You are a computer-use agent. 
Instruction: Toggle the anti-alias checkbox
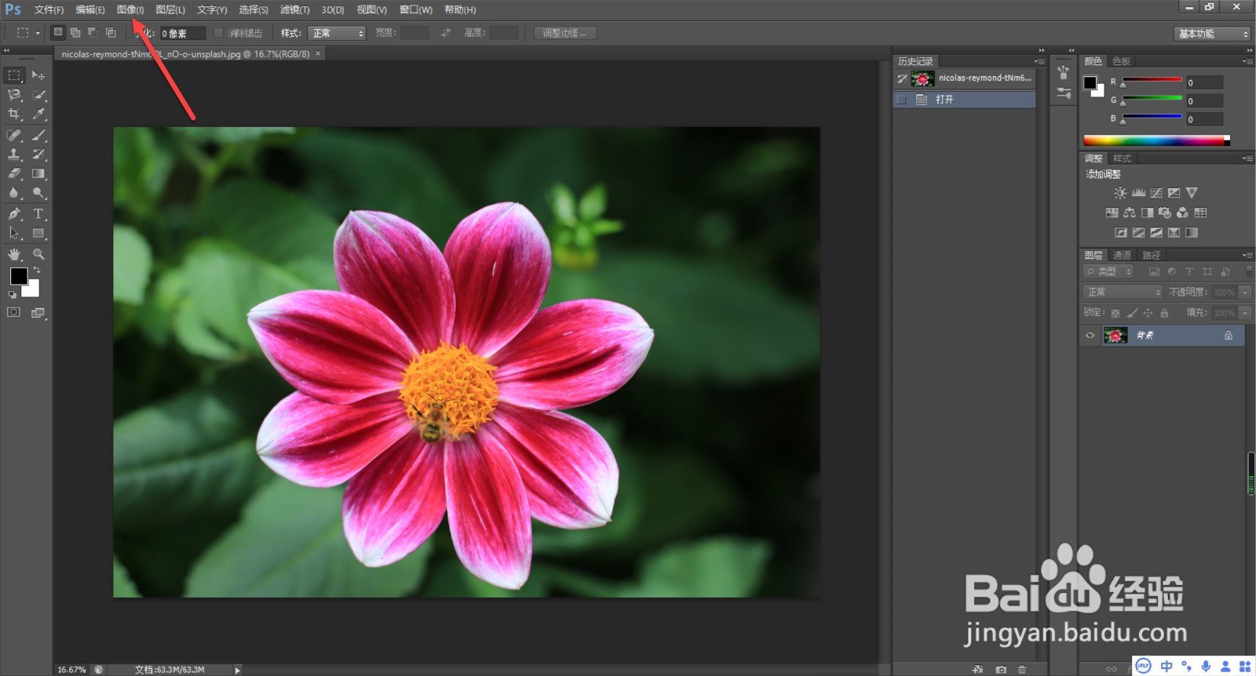pos(219,33)
